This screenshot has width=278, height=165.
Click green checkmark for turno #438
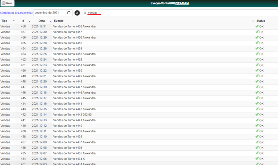257,136
